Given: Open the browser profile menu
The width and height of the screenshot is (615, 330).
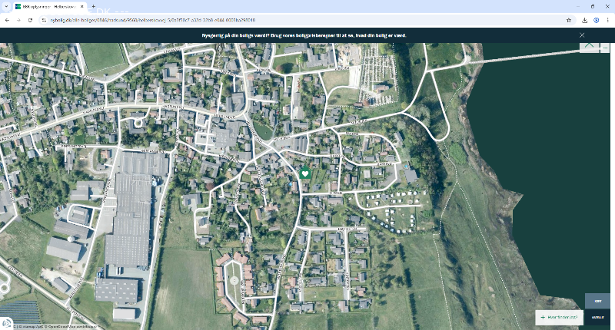Looking at the screenshot, I should click(x=596, y=20).
